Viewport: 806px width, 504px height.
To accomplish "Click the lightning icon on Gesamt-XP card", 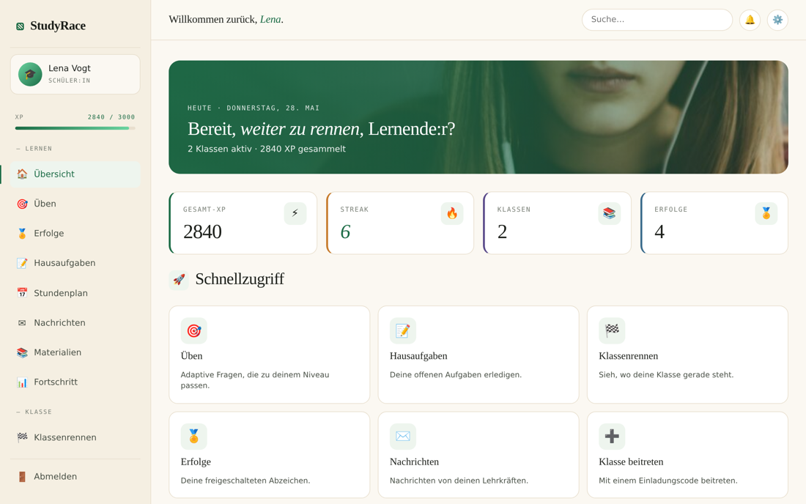I will pyautogui.click(x=295, y=213).
